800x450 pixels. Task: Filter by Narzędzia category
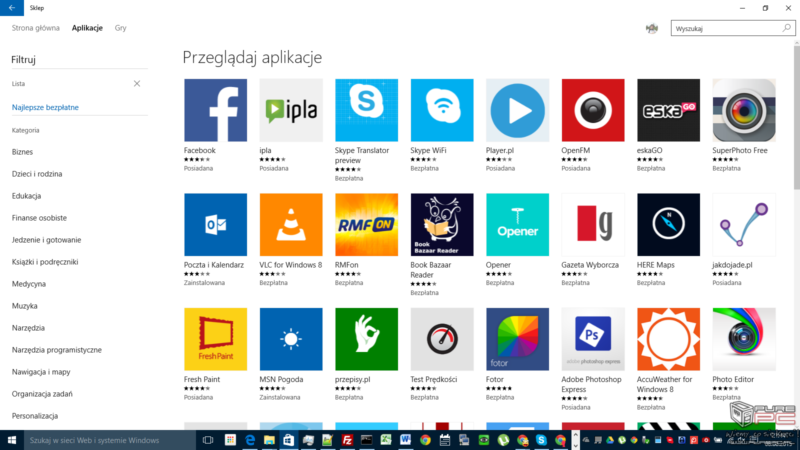coord(28,328)
